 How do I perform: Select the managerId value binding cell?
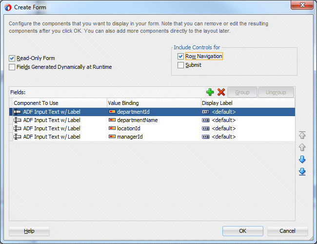(154, 137)
